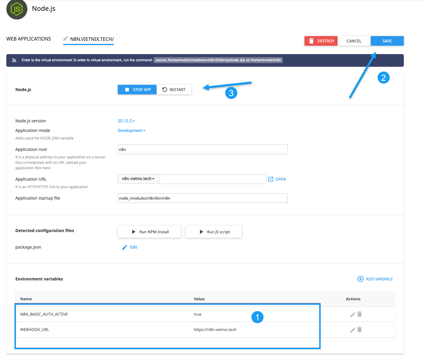Run NPM Install
This screenshot has width=427, height=361.
pos(149,232)
